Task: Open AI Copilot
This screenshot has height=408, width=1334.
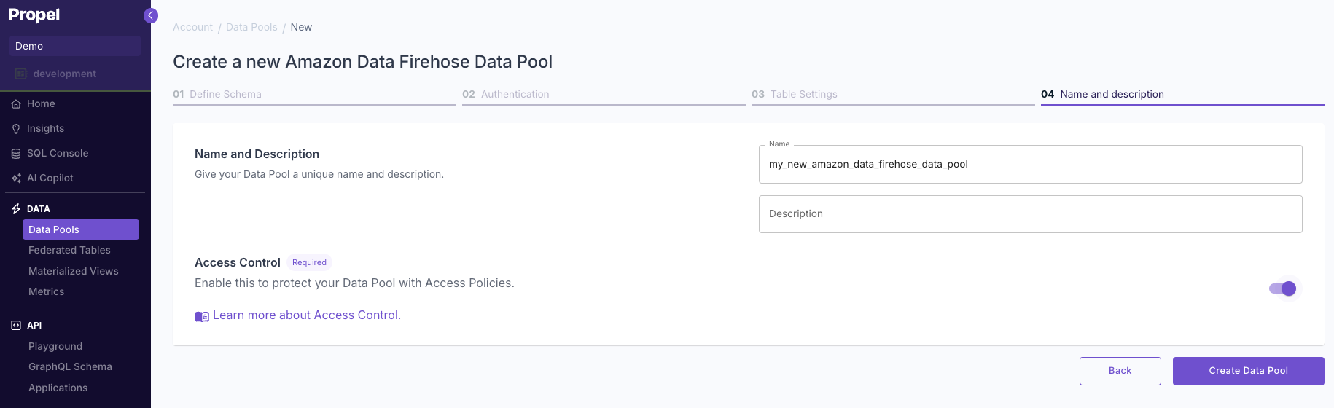Action: 50,178
